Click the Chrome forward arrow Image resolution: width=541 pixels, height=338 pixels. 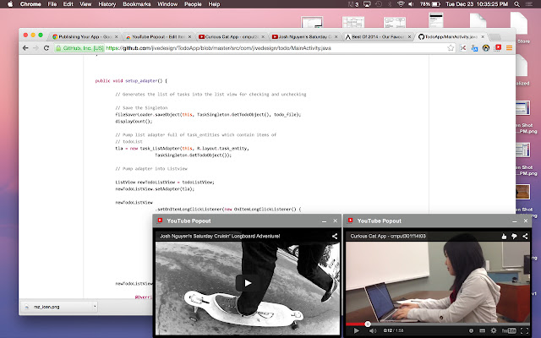36,48
